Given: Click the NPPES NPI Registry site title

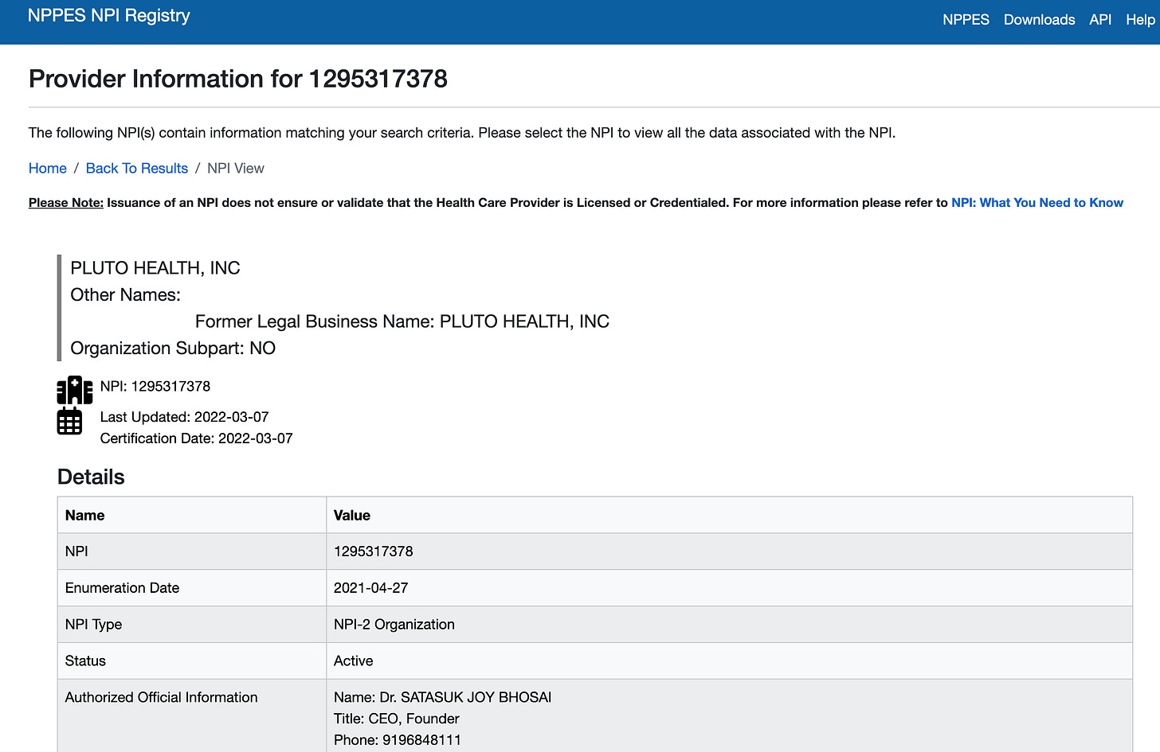Looking at the screenshot, I should pos(109,16).
